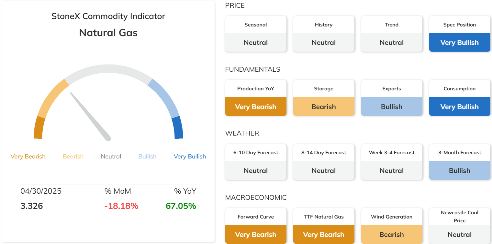Image resolution: width=492 pixels, height=244 pixels.
Task: Select the "Natural Gas" commodity heading
Action: point(108,33)
